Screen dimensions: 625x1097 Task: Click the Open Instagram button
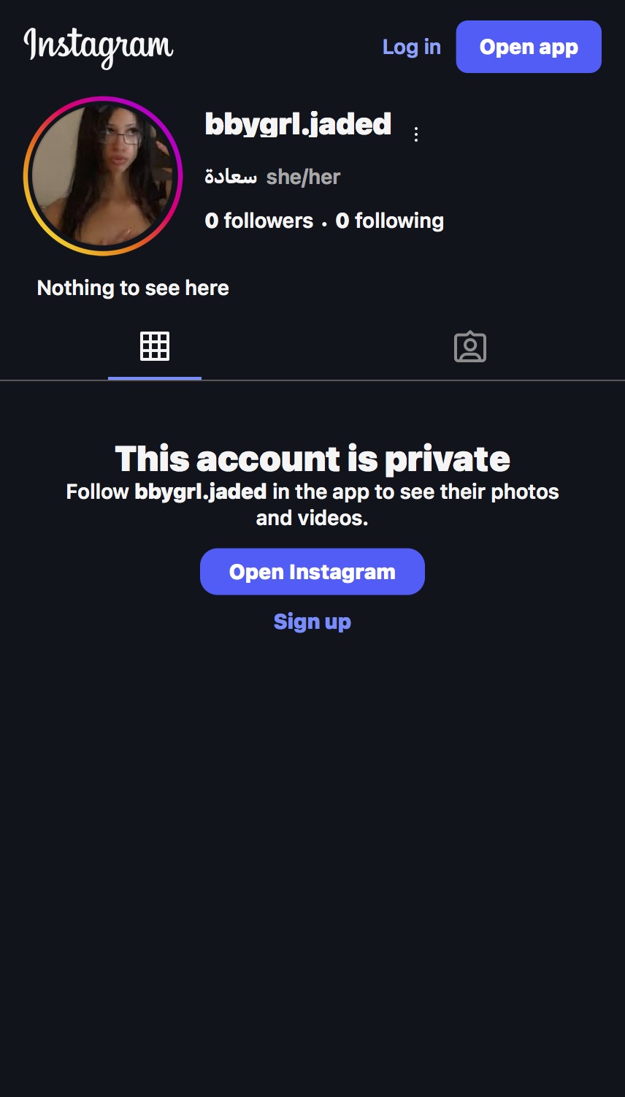point(312,572)
